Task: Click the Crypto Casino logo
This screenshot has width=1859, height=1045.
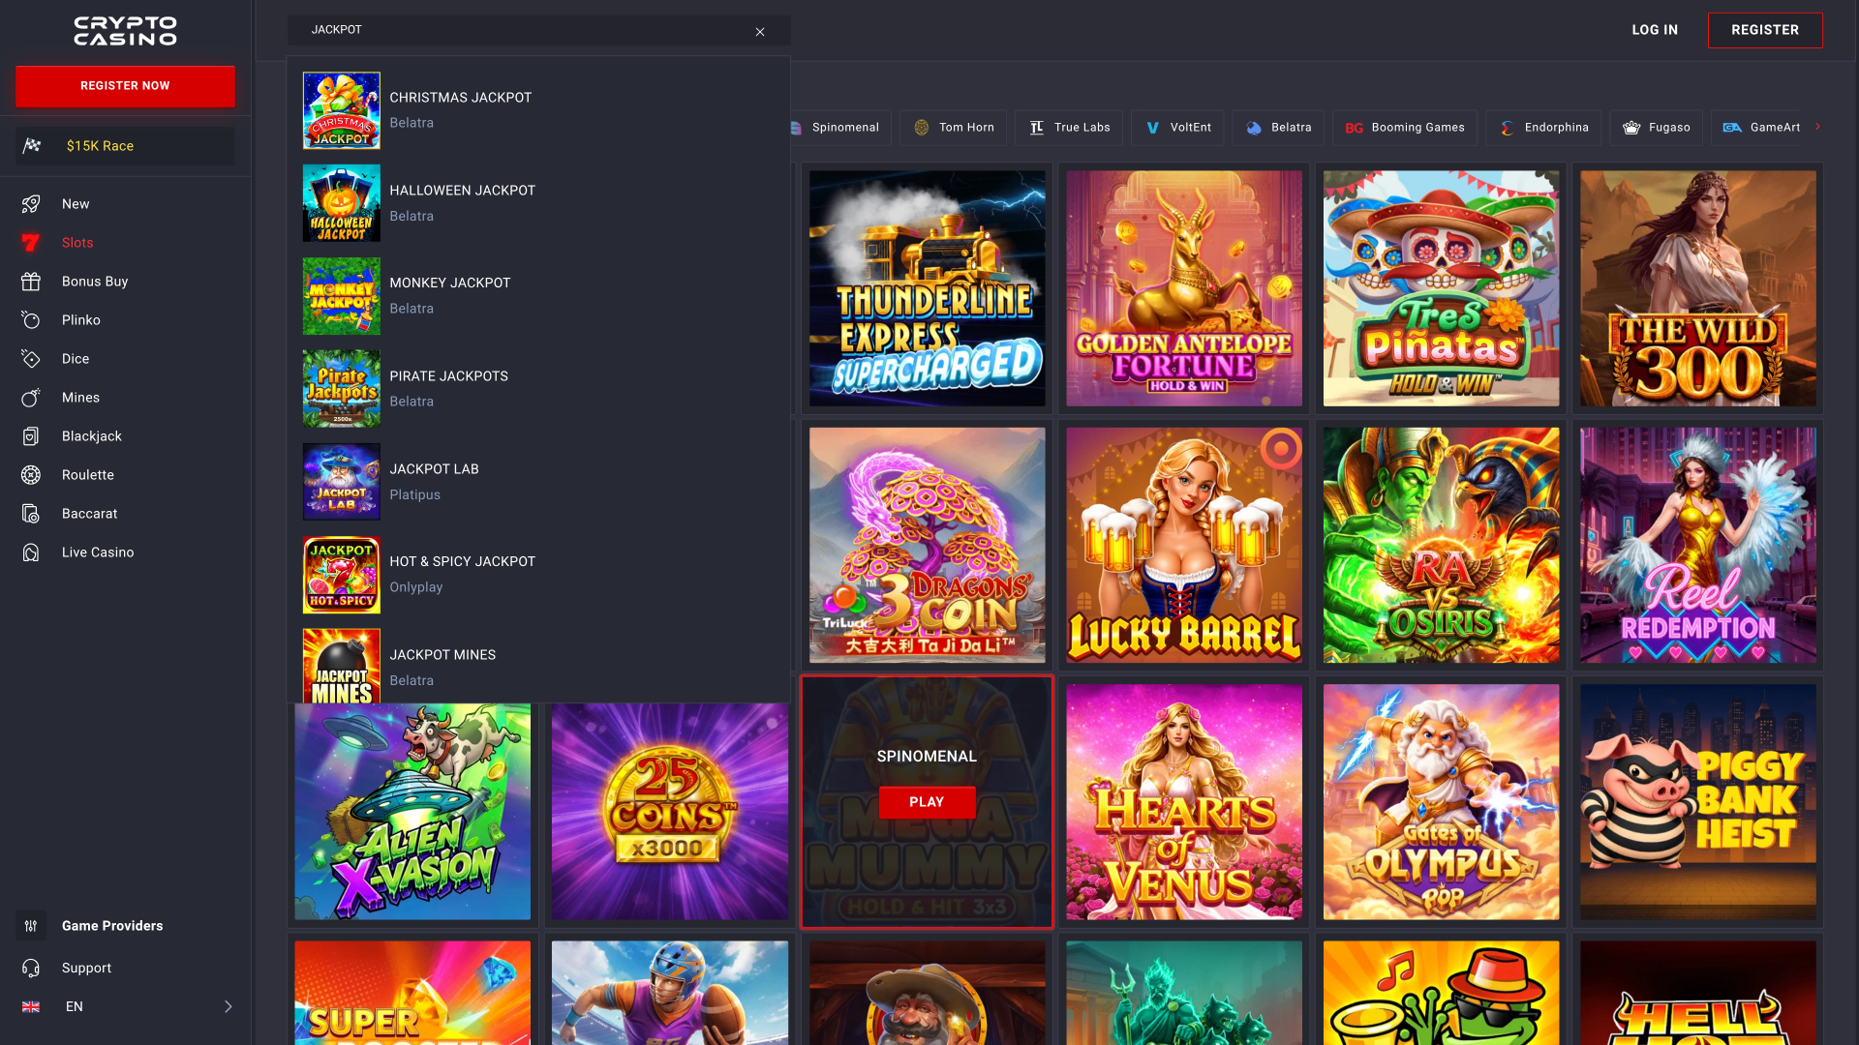Action: (125, 31)
